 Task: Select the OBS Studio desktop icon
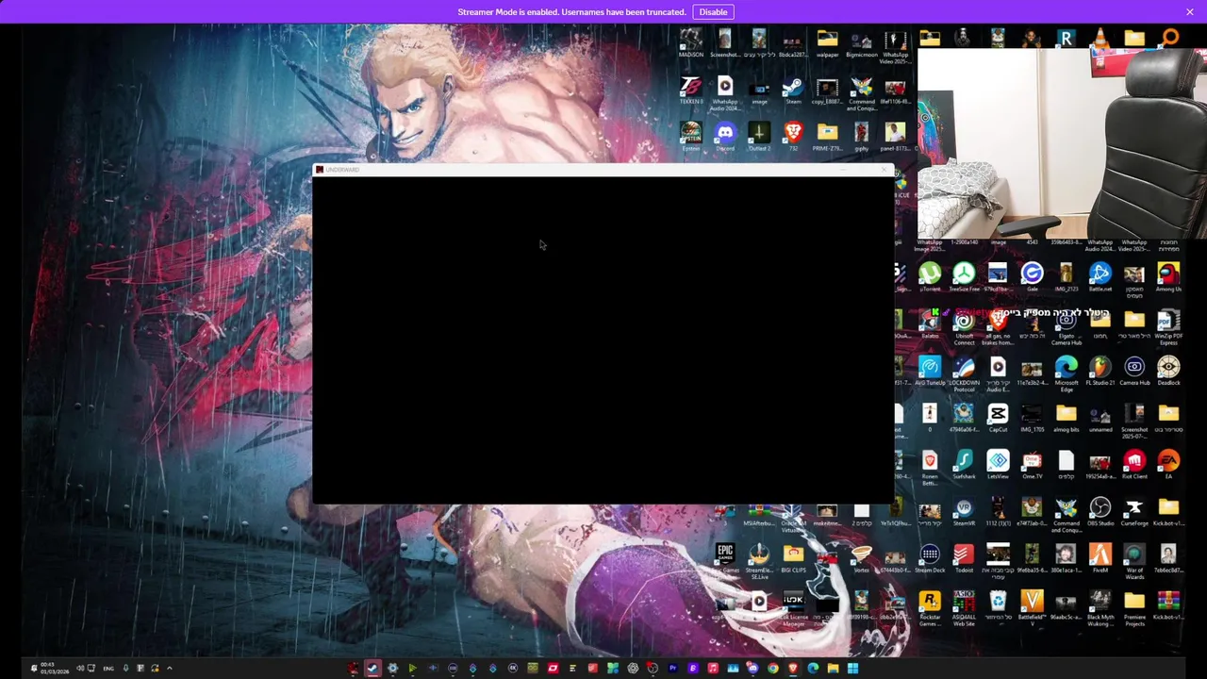click(x=1100, y=513)
